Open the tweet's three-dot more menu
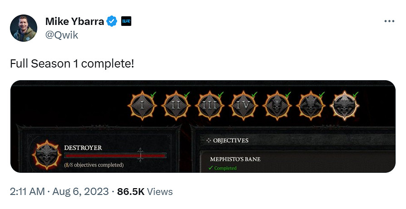The height and width of the screenshot is (209, 406). click(x=389, y=21)
